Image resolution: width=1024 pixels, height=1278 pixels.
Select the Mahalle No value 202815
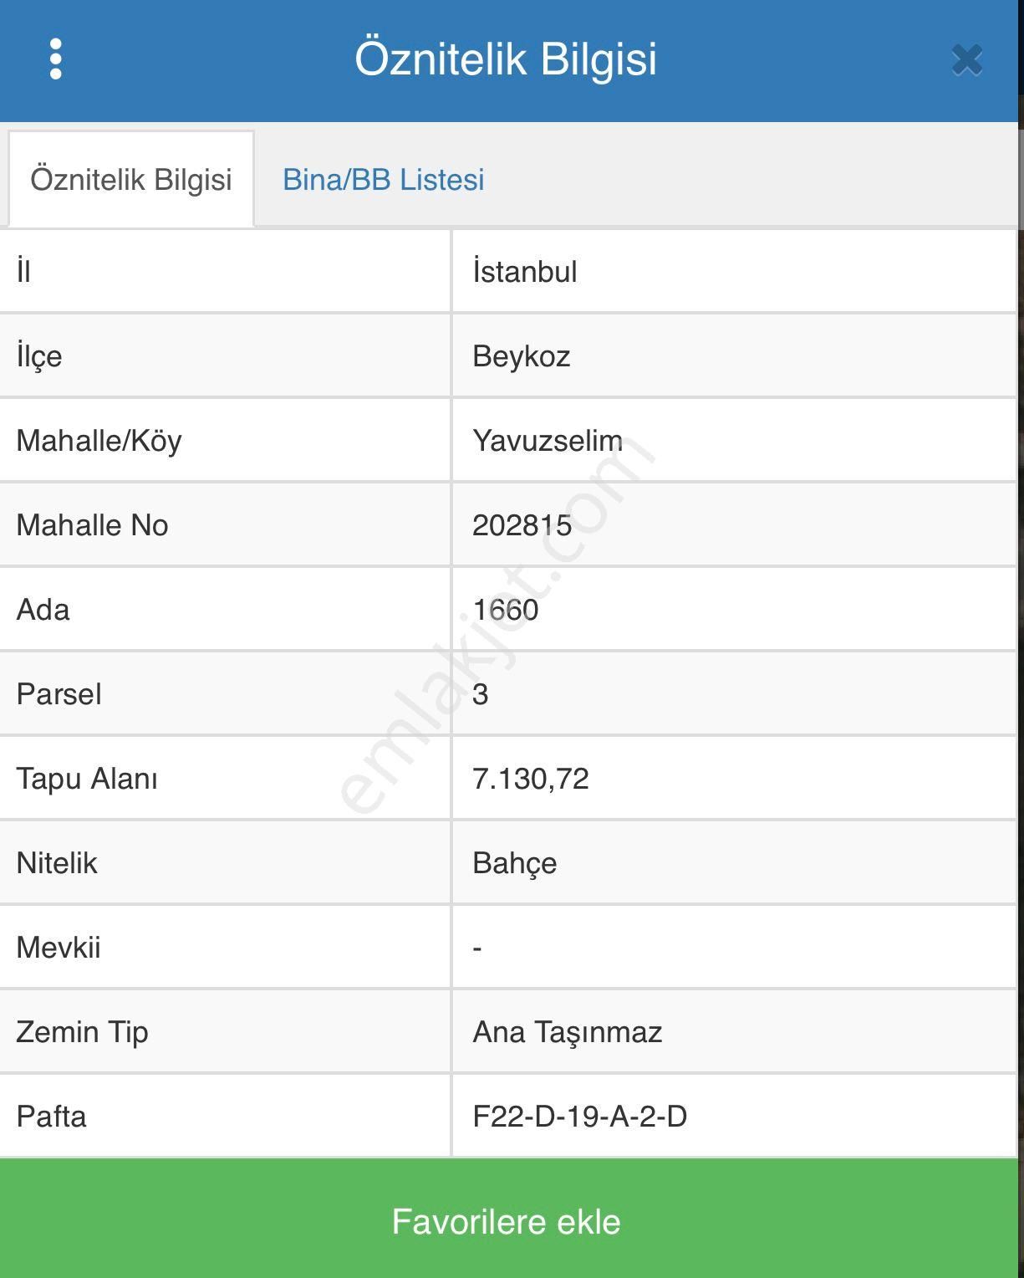point(522,525)
